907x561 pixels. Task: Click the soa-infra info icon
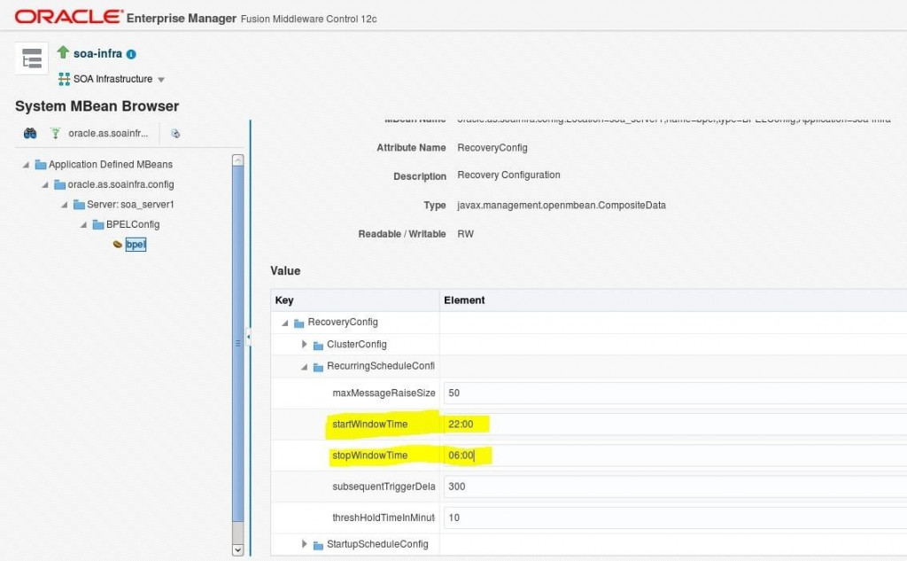coord(131,54)
